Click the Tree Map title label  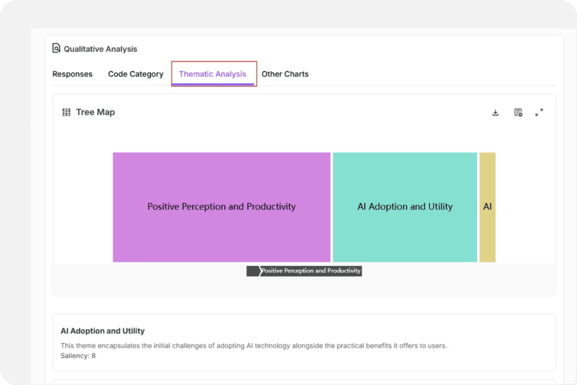[x=95, y=112]
